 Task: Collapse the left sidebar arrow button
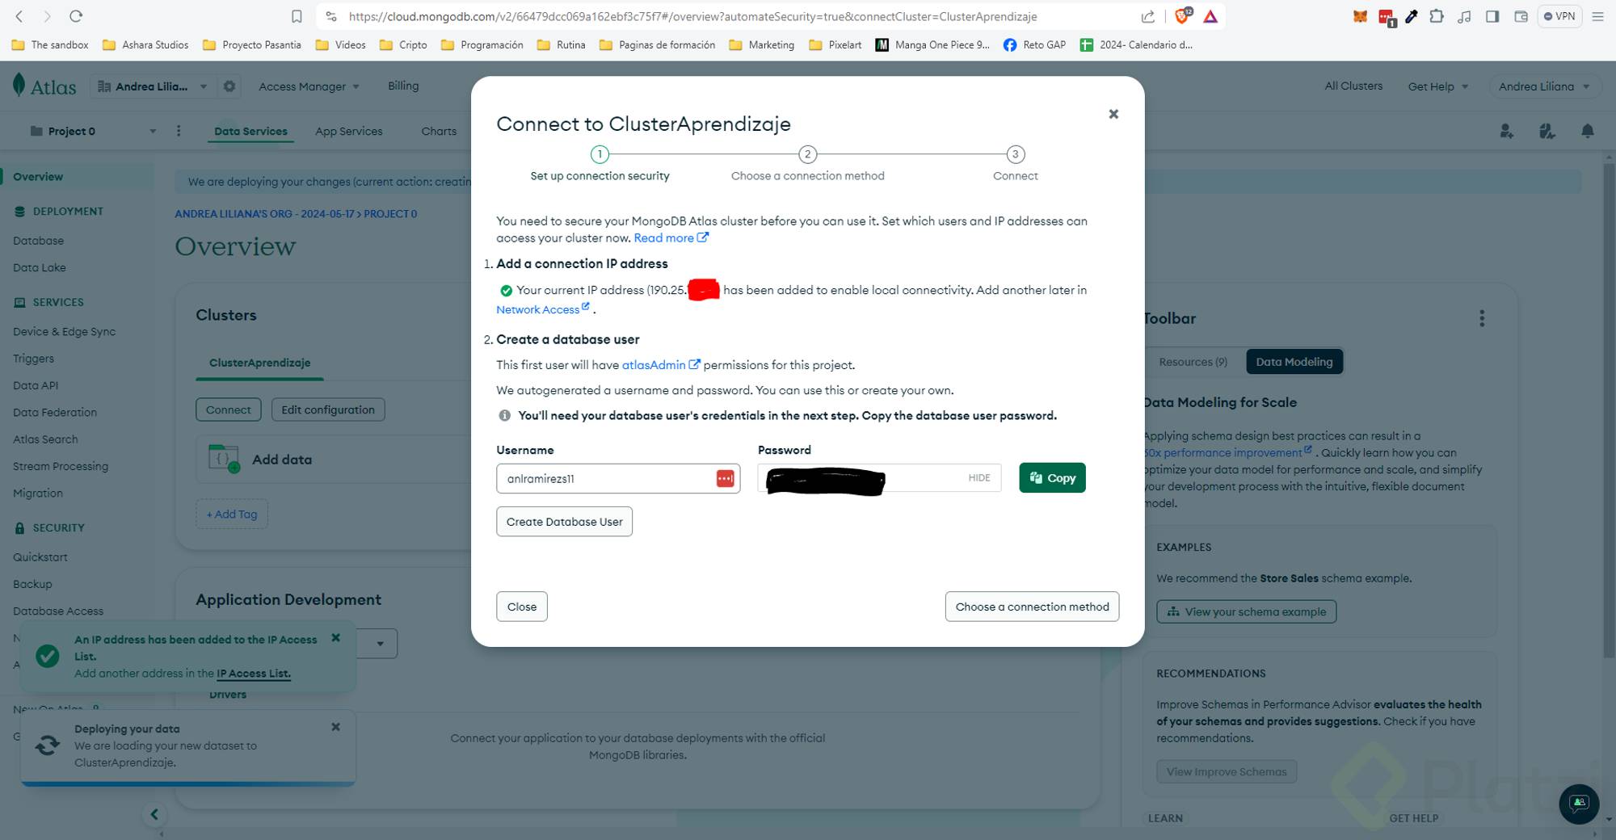pyautogui.click(x=154, y=814)
